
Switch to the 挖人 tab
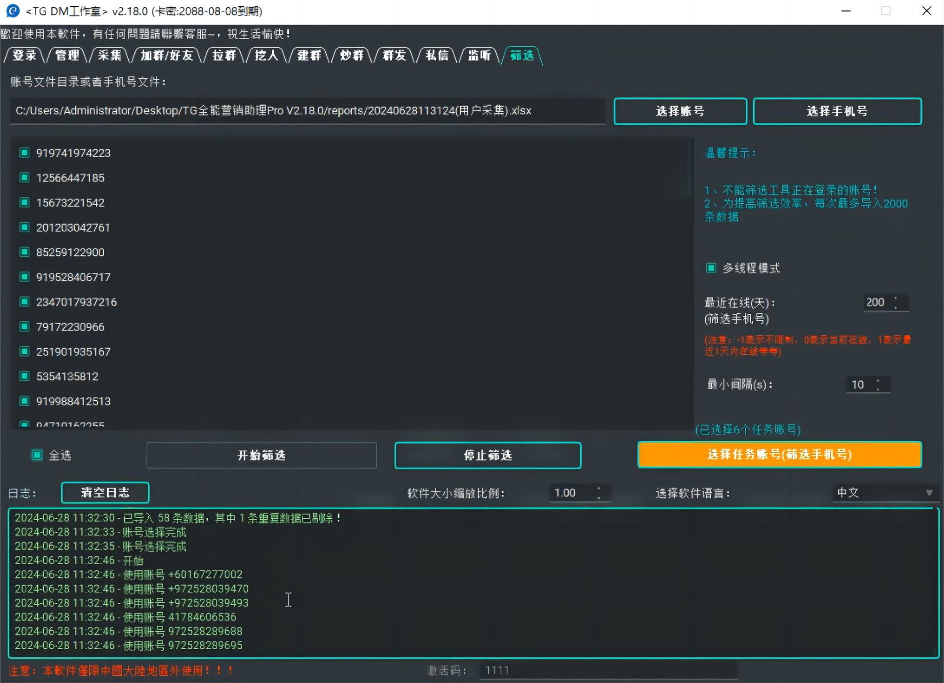(267, 55)
